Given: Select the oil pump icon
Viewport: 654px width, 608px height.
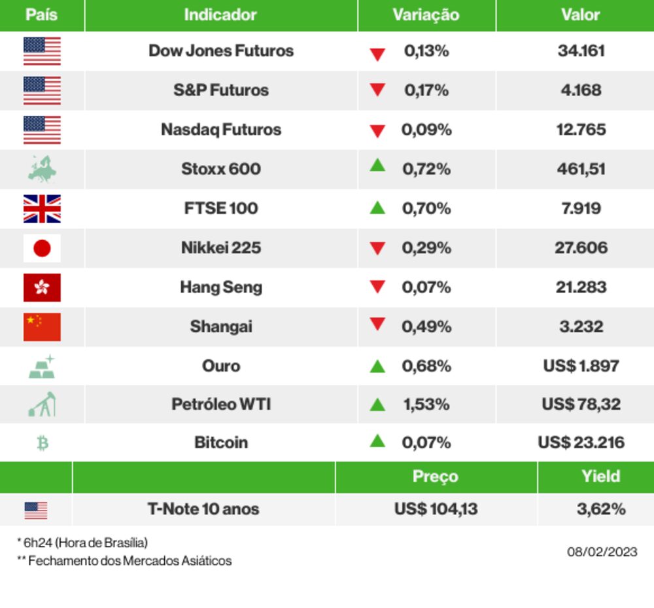Looking at the screenshot, I should point(42,404).
